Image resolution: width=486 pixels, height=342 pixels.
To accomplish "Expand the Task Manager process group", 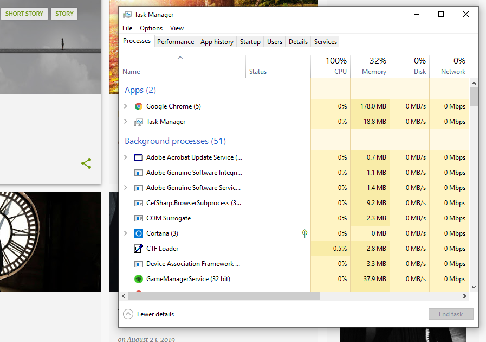I will [126, 122].
